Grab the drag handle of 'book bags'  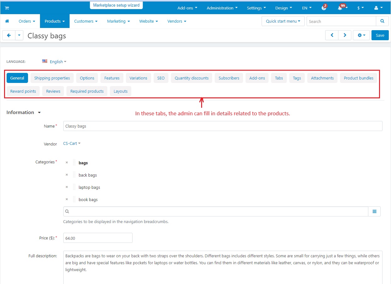point(74,199)
